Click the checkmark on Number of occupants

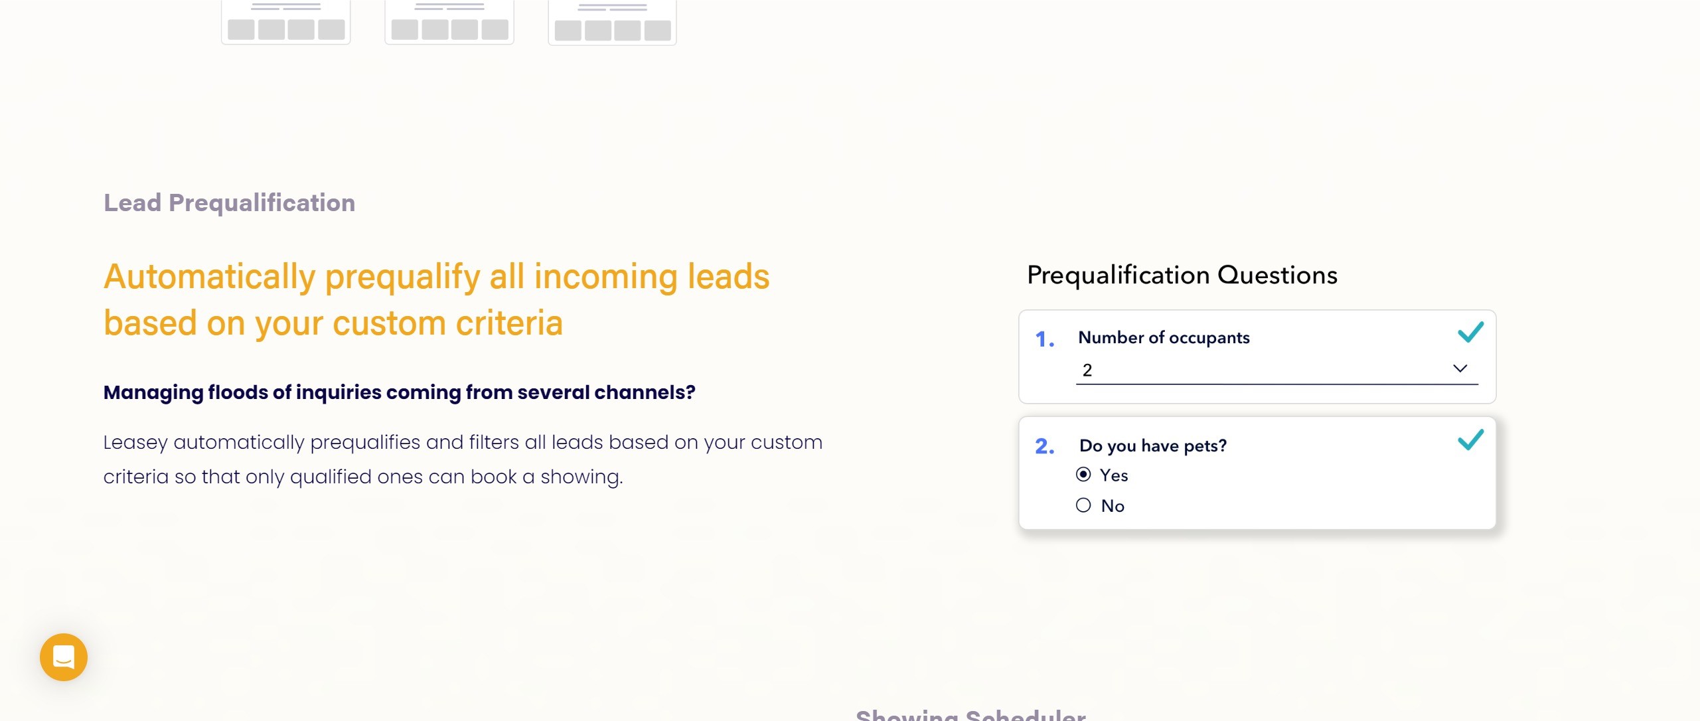point(1470,332)
